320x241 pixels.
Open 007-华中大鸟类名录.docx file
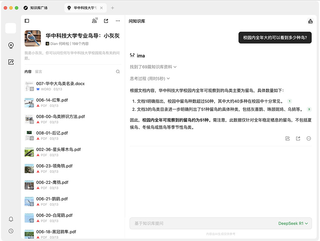coord(60,84)
